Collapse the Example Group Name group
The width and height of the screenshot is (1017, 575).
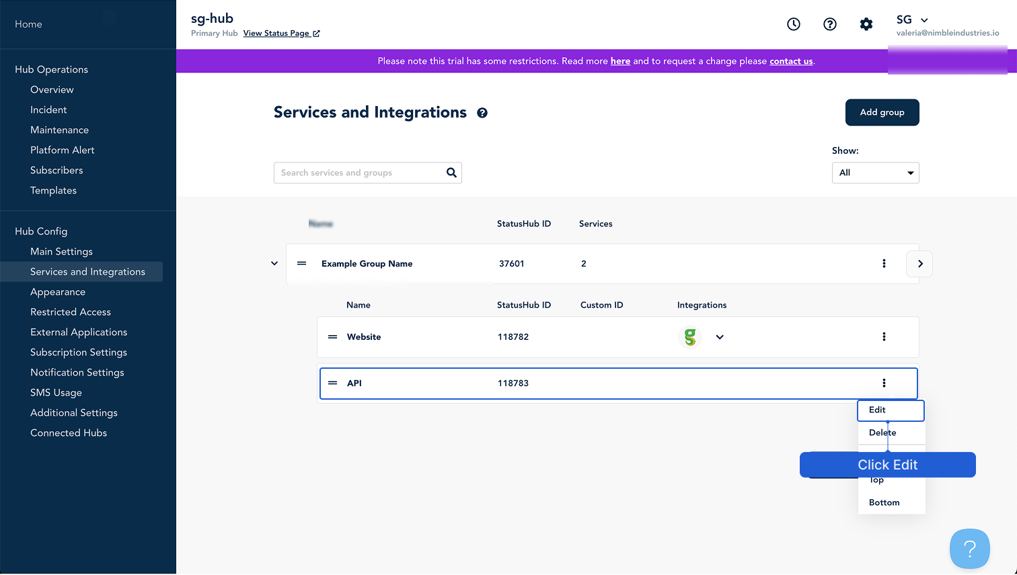click(x=274, y=263)
